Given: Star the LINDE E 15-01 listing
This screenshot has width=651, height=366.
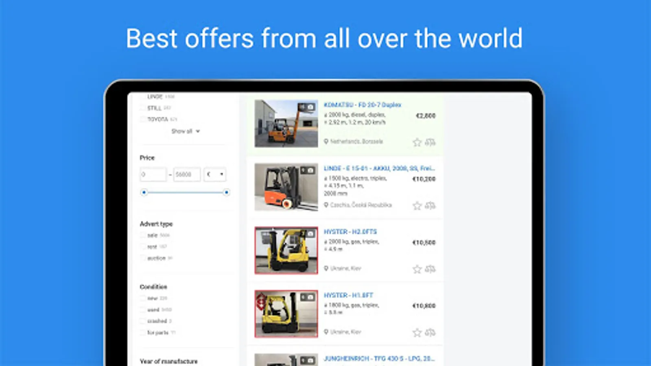Looking at the screenshot, I should point(417,205).
